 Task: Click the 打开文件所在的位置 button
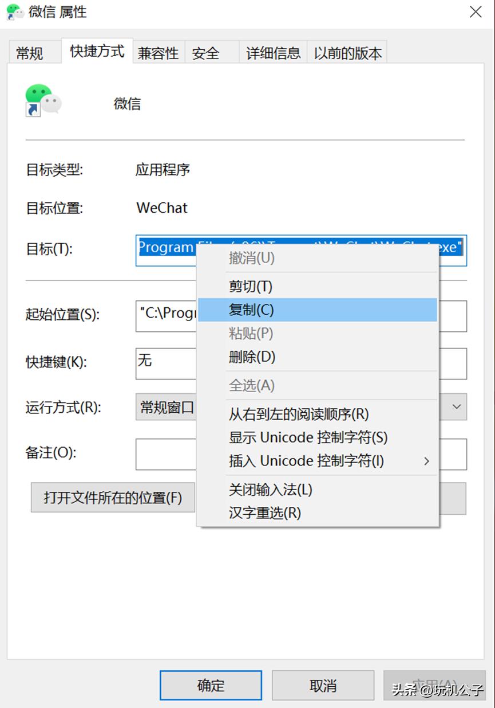[112, 497]
